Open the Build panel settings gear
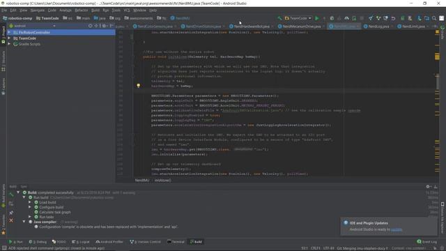 pos(428,187)
